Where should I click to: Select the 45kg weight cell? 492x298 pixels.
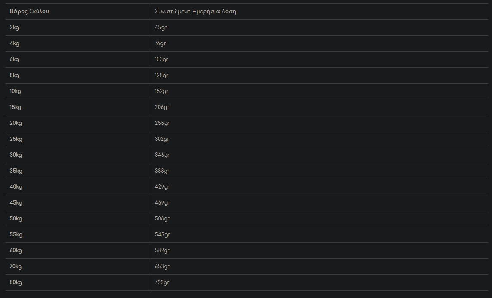16,203
